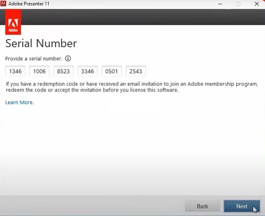Select the serial field containing 3346

pyautogui.click(x=87, y=71)
